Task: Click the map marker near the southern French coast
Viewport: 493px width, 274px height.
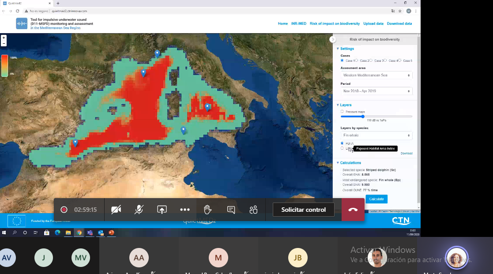Action: [157, 54]
